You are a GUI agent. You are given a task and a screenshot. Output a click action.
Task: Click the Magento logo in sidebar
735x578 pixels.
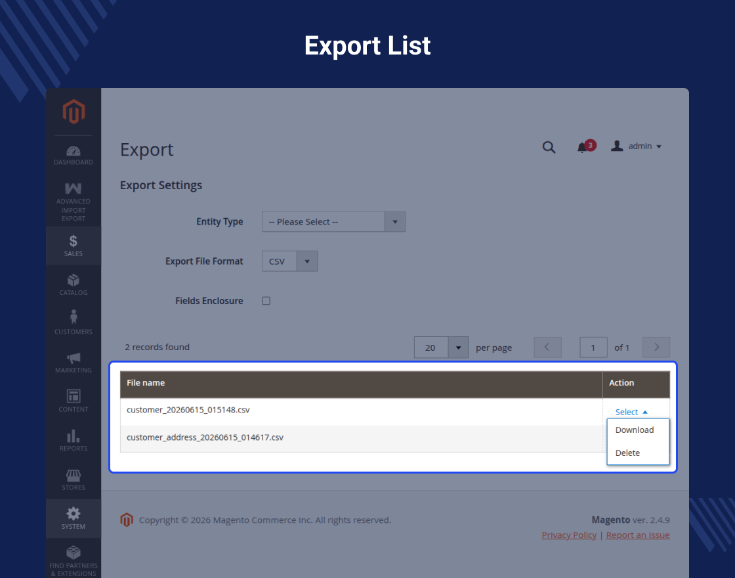pyautogui.click(x=73, y=112)
